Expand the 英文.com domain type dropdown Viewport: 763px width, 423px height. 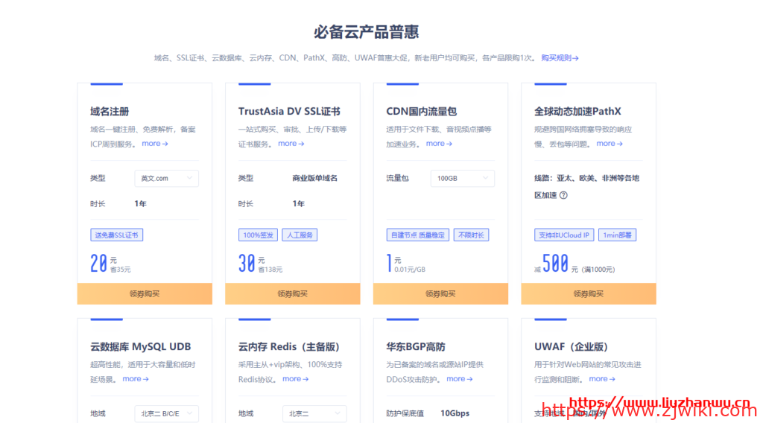pos(166,179)
